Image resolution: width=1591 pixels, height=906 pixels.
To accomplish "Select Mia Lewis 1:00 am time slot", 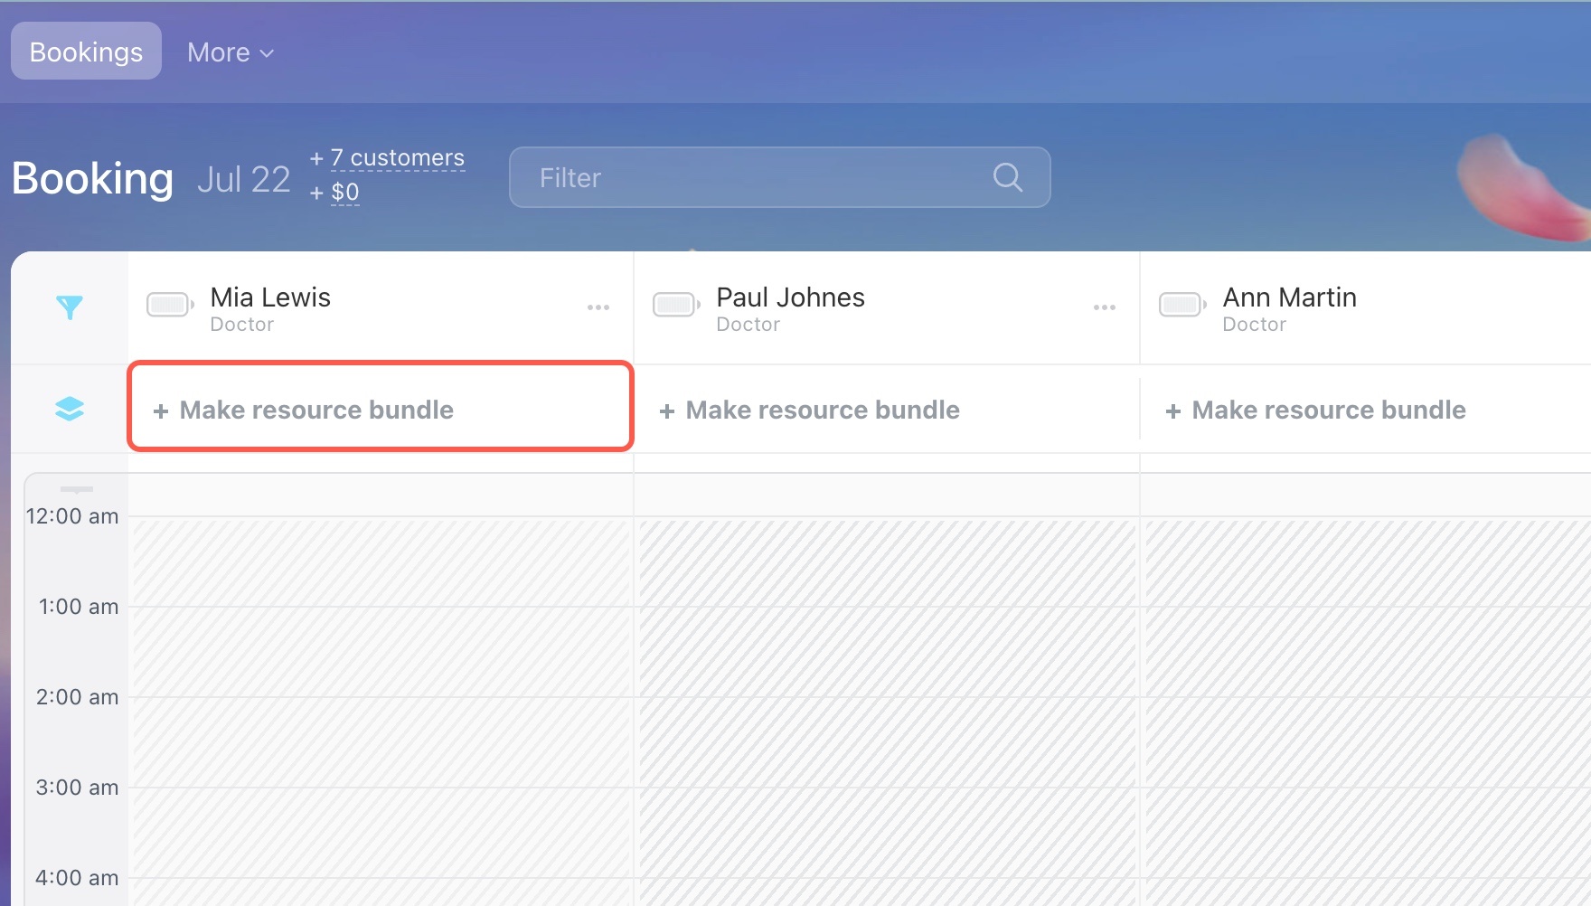I will coord(380,651).
